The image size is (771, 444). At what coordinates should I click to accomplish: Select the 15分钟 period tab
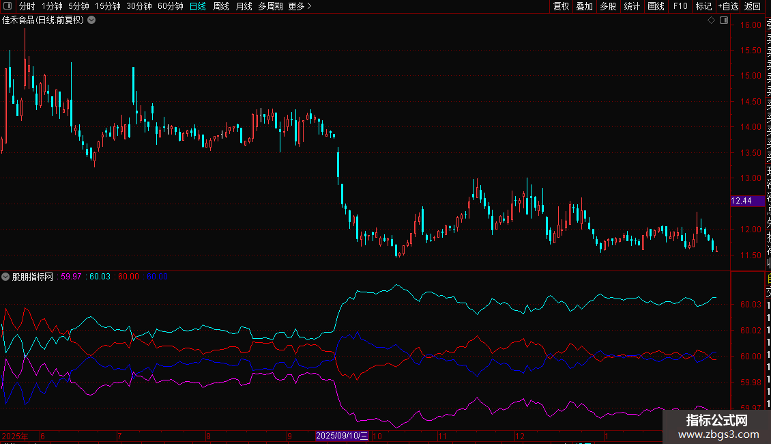point(108,6)
